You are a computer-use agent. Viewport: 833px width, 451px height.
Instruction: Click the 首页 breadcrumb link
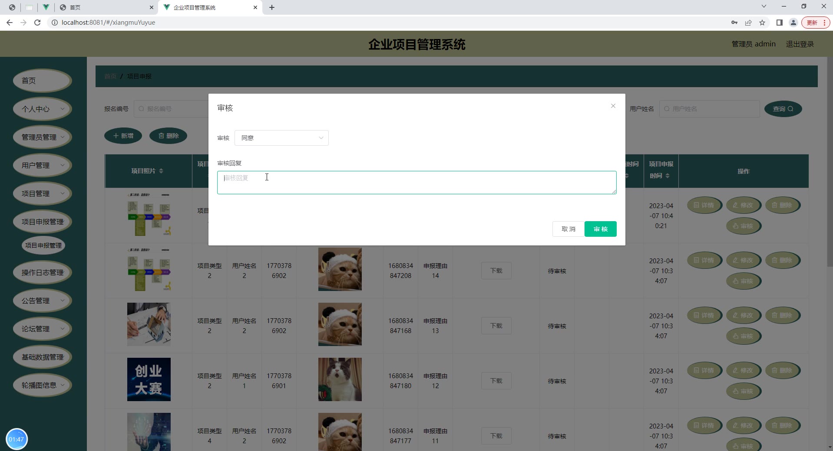(110, 76)
